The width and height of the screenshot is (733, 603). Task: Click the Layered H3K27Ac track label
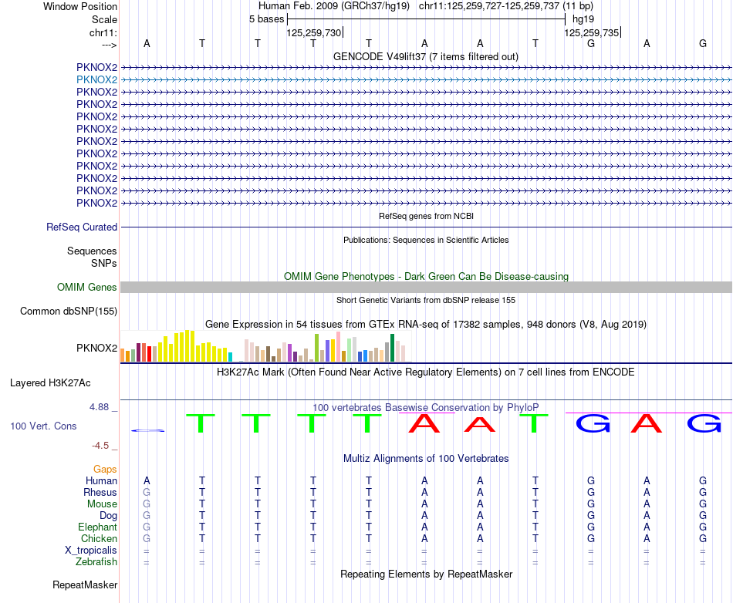click(x=50, y=383)
